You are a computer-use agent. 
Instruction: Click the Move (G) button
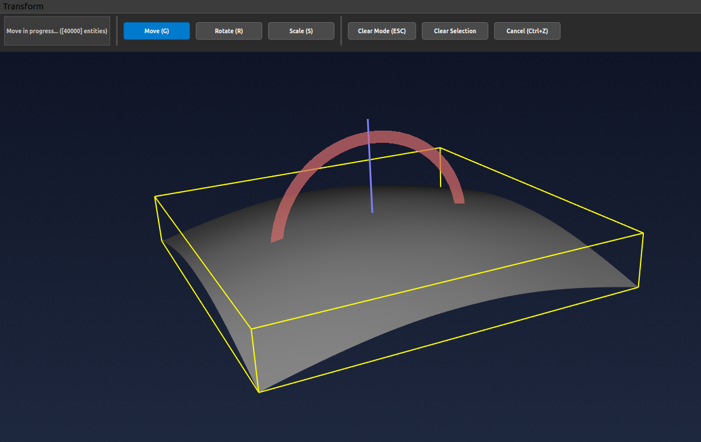[x=156, y=31]
